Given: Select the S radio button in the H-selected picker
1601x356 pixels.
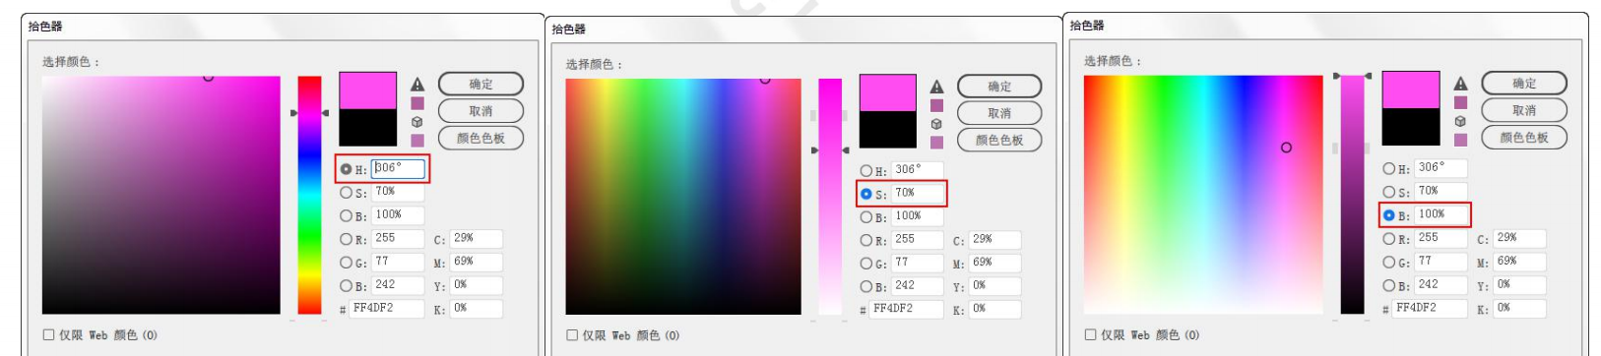Looking at the screenshot, I should (x=346, y=193).
